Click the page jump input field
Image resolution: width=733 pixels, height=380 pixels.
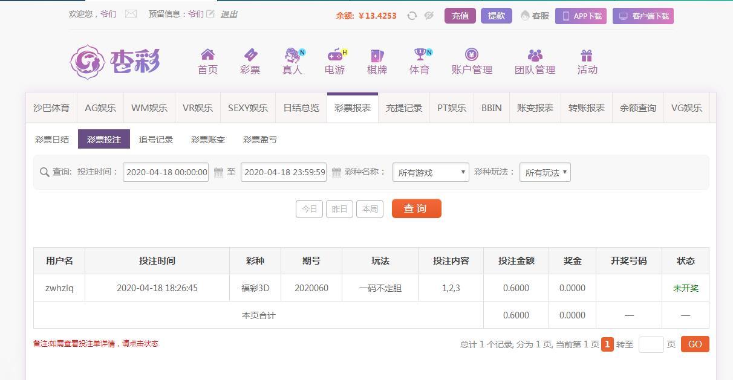[x=651, y=344]
